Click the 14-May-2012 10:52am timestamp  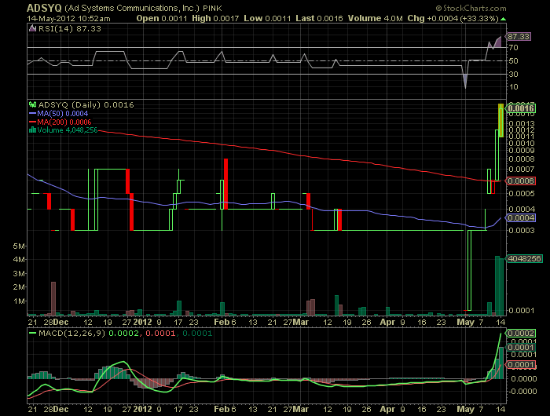click(69, 19)
